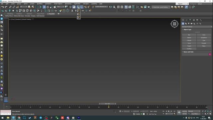Image resolution: width=213 pixels, height=120 pixels.
Task: Choose 2.5D snap from flyout
Action: click(78, 14)
